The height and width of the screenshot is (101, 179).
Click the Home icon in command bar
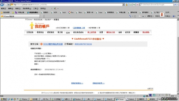[130, 16]
